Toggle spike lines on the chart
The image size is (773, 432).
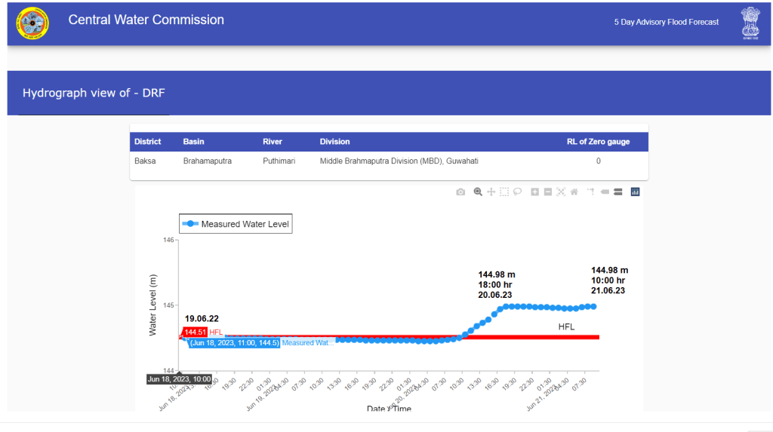[591, 192]
